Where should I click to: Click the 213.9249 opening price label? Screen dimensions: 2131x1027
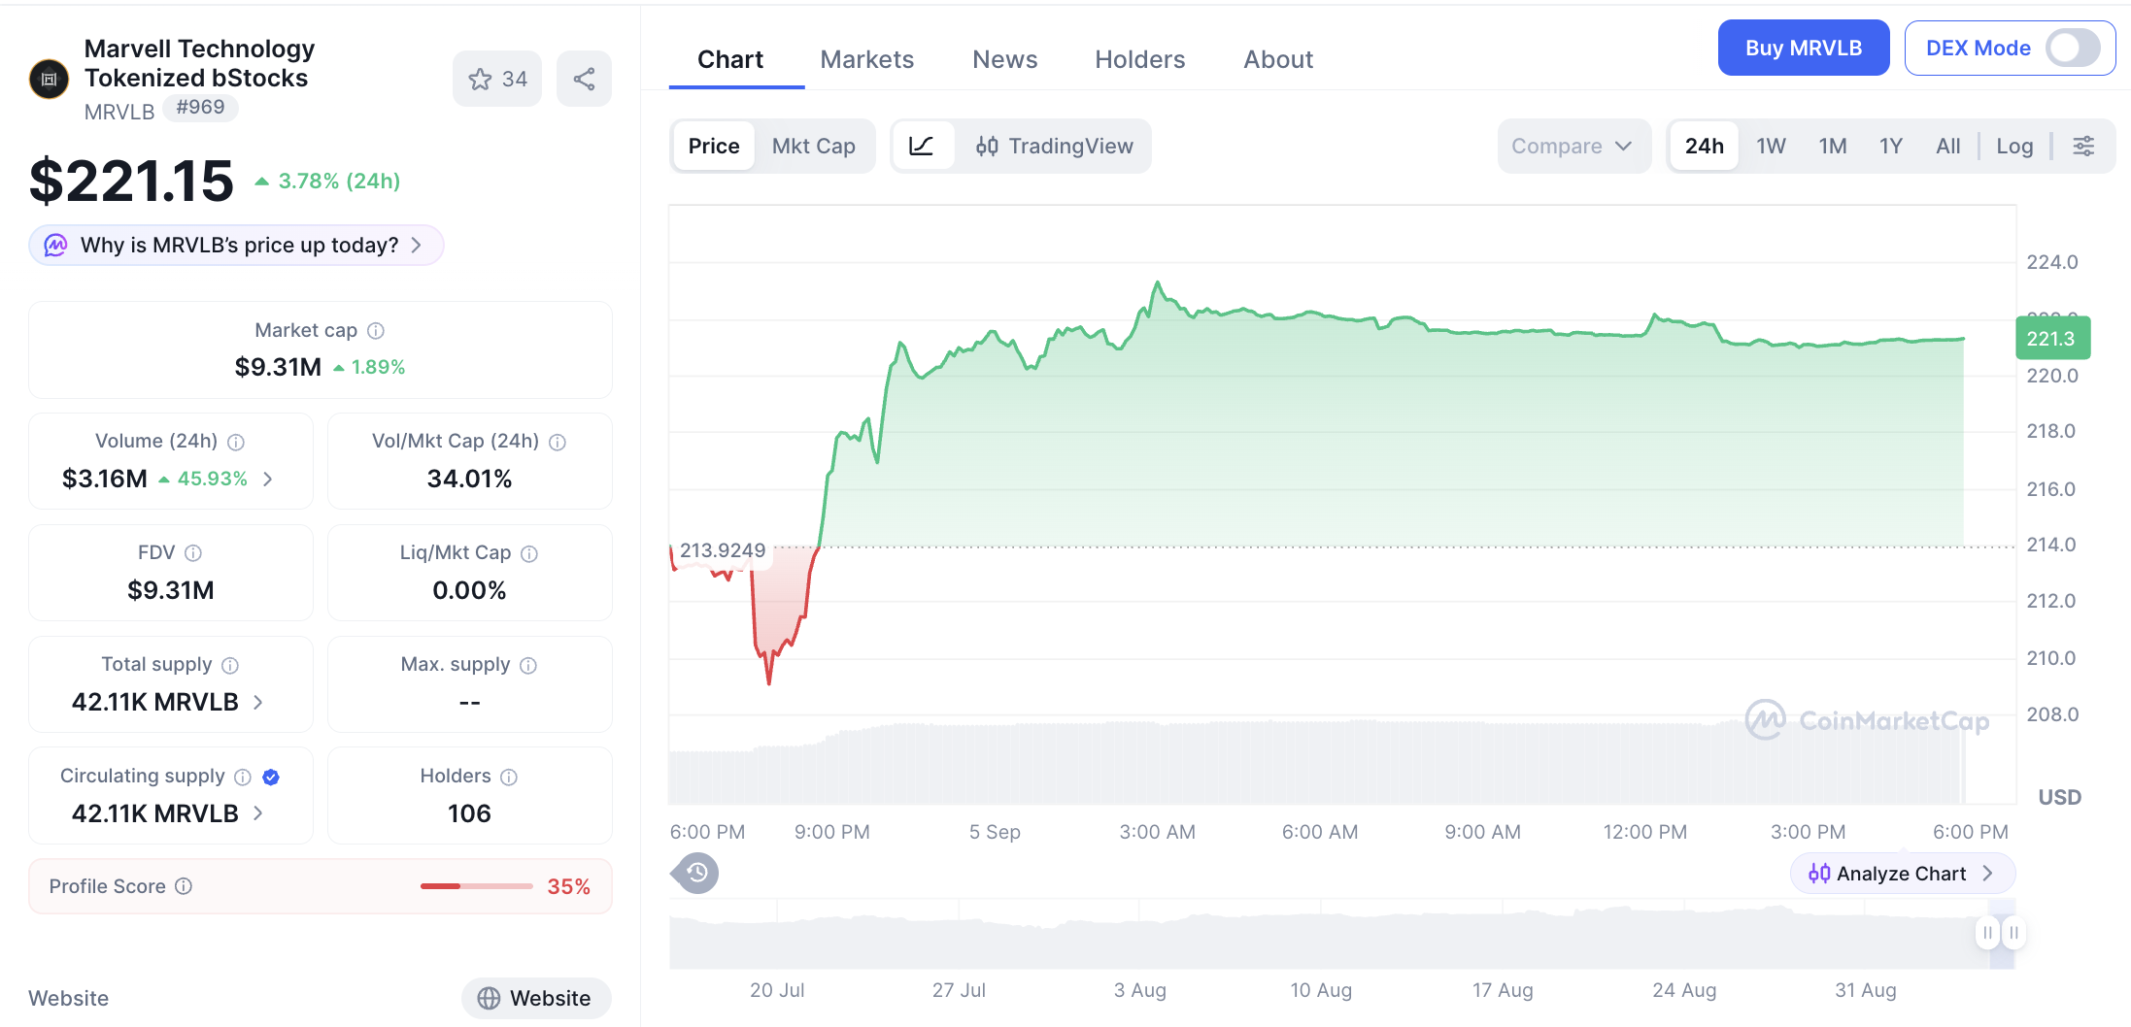(x=722, y=550)
